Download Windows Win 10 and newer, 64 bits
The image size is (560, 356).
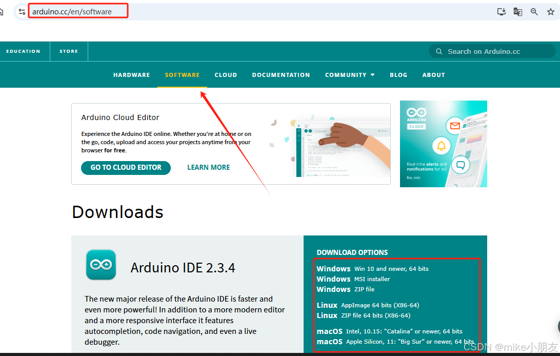(x=372, y=269)
